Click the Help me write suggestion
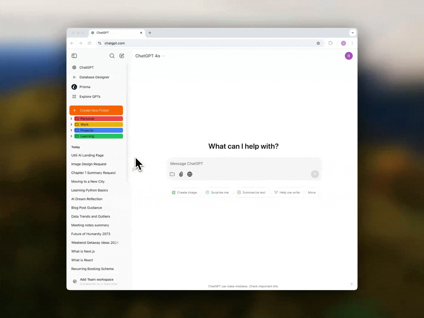 click(287, 193)
